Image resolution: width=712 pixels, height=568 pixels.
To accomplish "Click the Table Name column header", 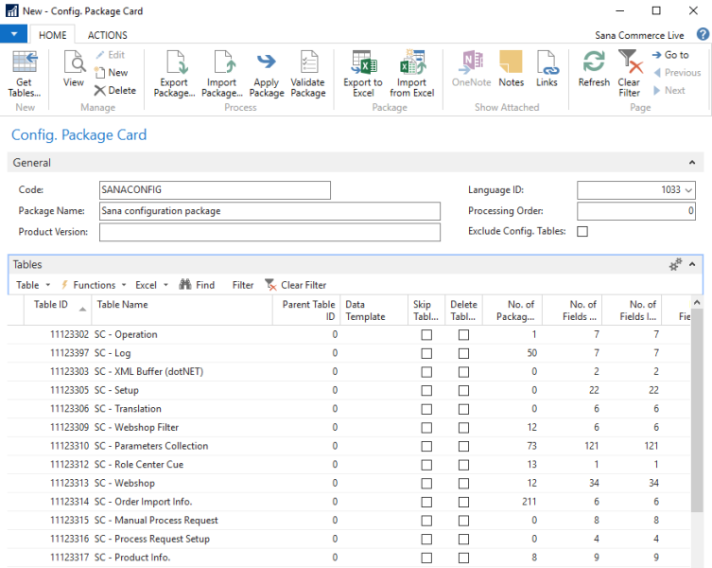I will pos(182,310).
